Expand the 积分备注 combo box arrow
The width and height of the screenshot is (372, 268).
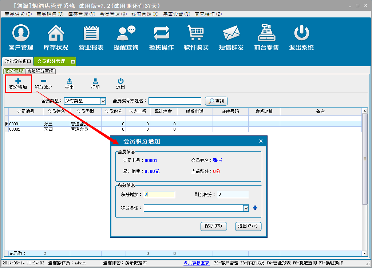pos(246,208)
